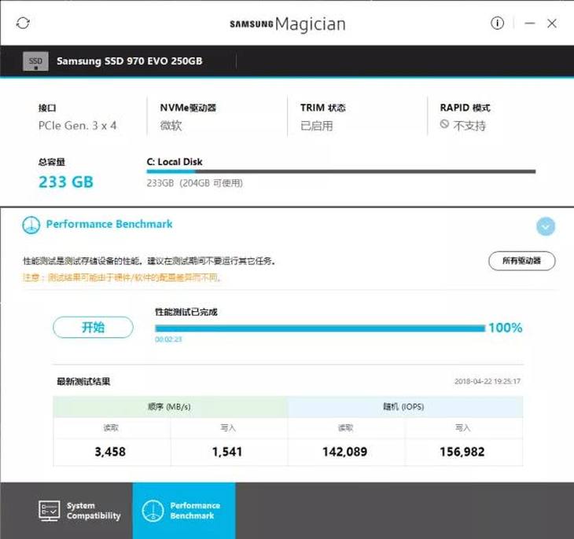The width and height of the screenshot is (574, 539).
Task: Click the 所有驱动器 button
Action: [521, 261]
